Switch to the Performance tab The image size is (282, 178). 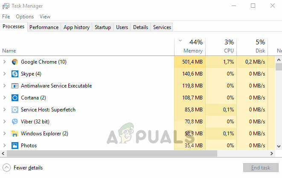[x=44, y=27]
